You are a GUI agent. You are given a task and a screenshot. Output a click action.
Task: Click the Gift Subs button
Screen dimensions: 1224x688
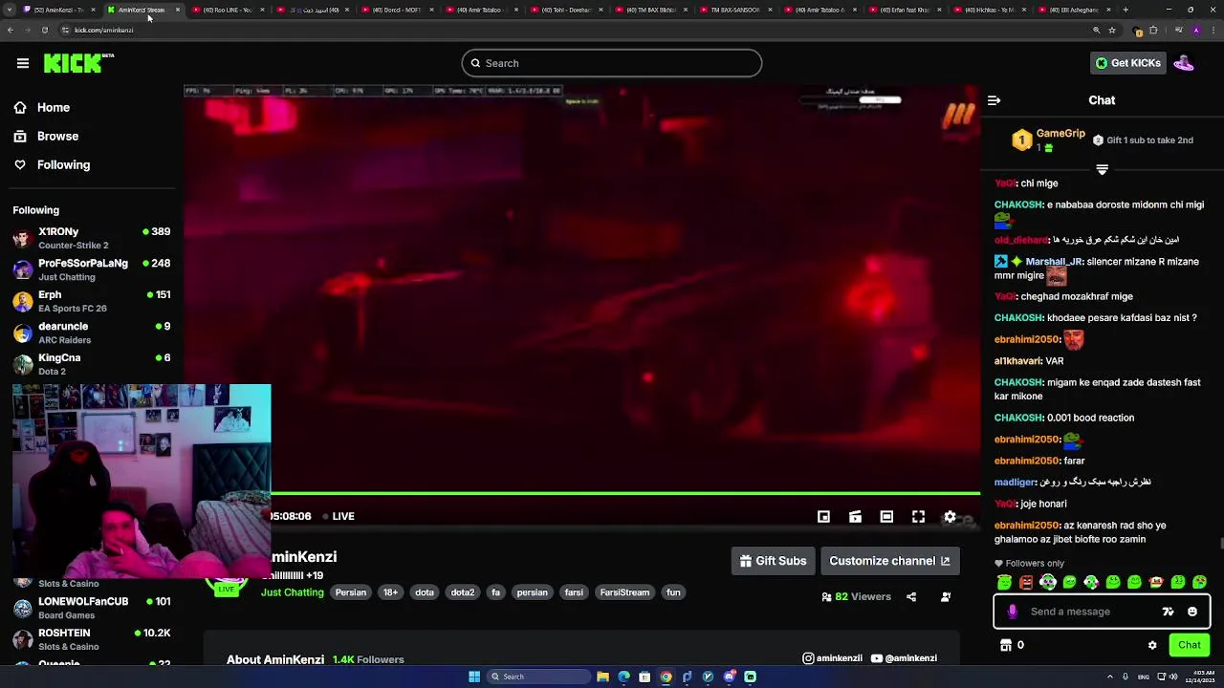pyautogui.click(x=773, y=561)
